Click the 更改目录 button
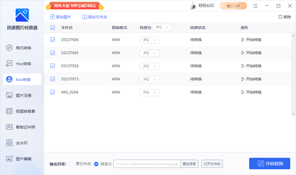The width and height of the screenshot is (296, 175). (x=189, y=164)
